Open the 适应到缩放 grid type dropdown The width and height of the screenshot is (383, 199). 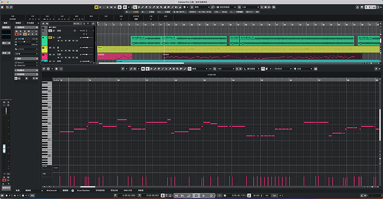pyautogui.click(x=226, y=7)
